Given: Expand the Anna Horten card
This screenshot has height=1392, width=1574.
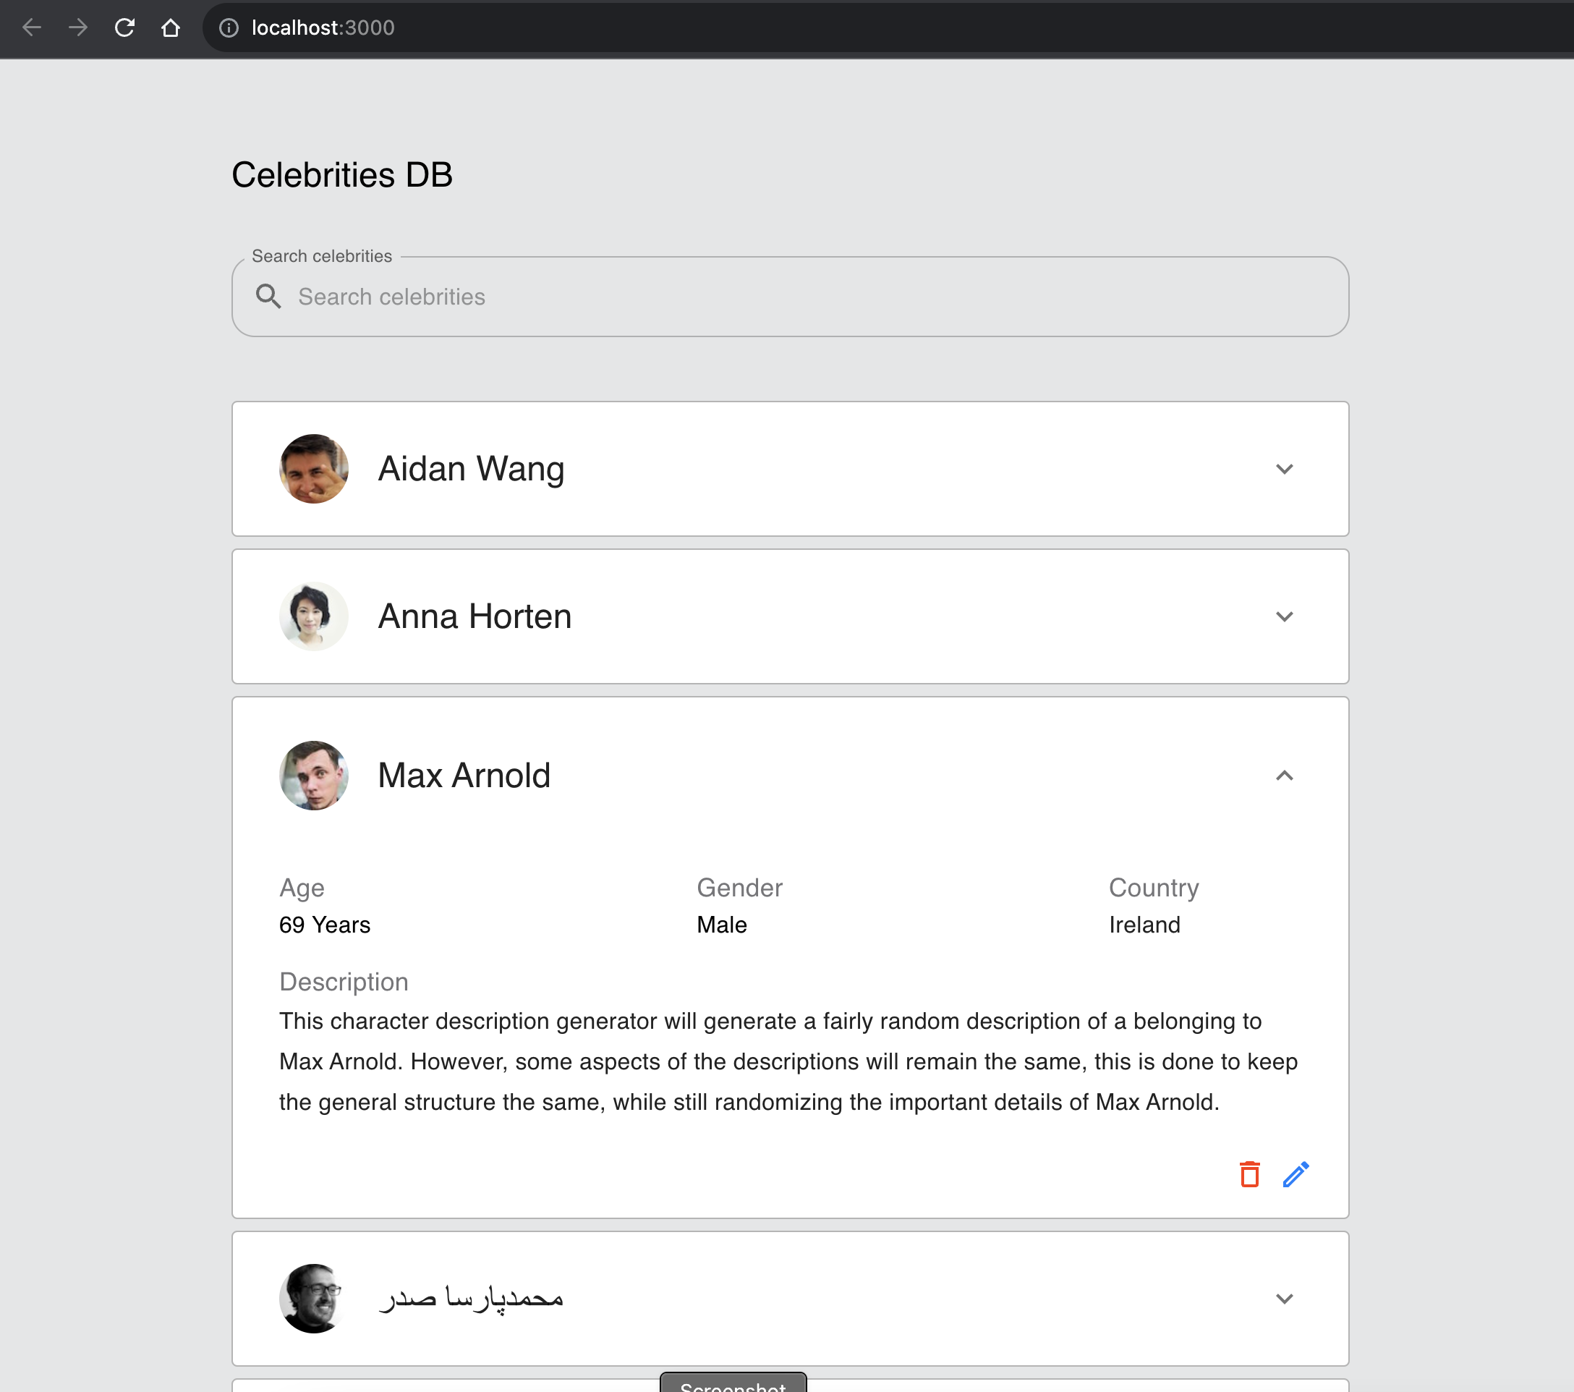Looking at the screenshot, I should 1284,616.
